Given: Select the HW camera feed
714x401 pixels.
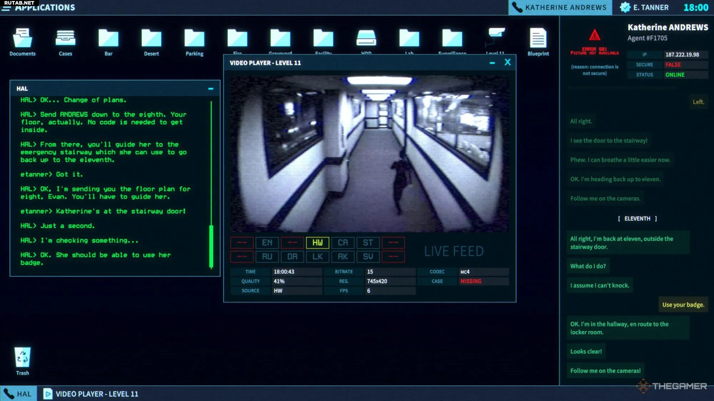Looking at the screenshot, I should (317, 243).
